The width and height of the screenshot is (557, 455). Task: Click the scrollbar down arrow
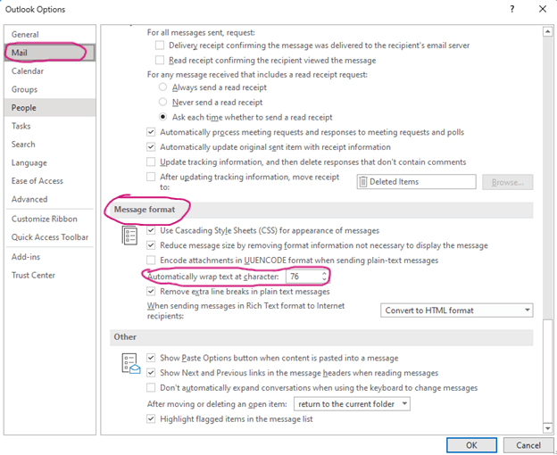coord(547,428)
